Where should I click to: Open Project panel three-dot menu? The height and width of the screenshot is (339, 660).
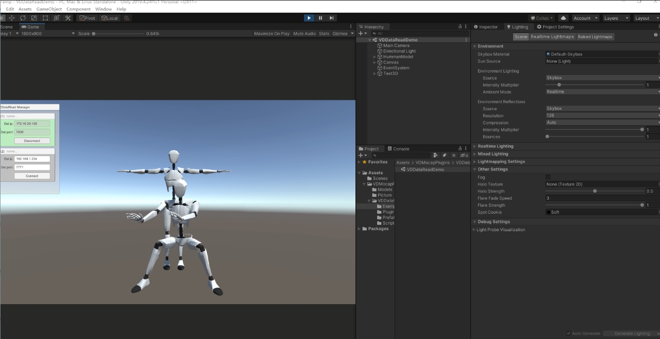coord(466,149)
